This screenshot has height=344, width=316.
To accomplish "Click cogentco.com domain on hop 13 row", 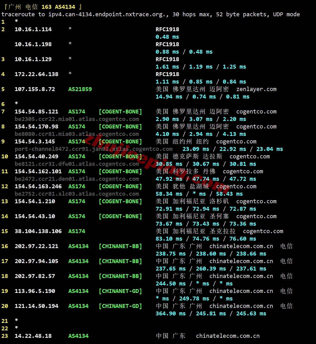I will tap(256, 201).
